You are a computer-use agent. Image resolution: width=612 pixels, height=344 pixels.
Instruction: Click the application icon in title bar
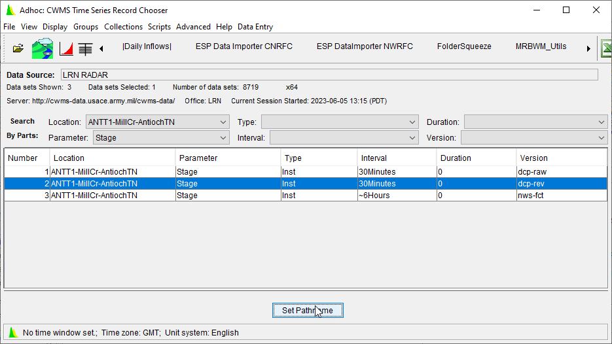(10, 10)
